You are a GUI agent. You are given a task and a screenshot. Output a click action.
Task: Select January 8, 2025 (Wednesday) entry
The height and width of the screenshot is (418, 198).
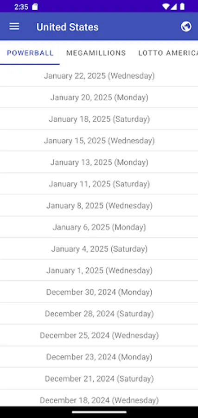pyautogui.click(x=99, y=206)
